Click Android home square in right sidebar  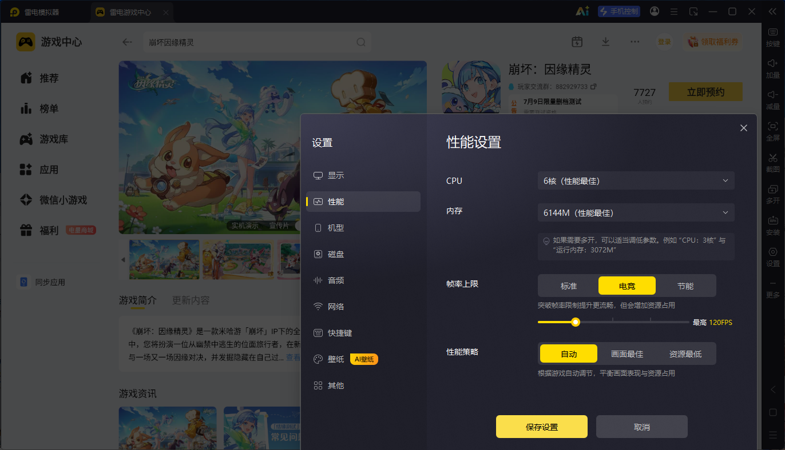click(x=773, y=412)
